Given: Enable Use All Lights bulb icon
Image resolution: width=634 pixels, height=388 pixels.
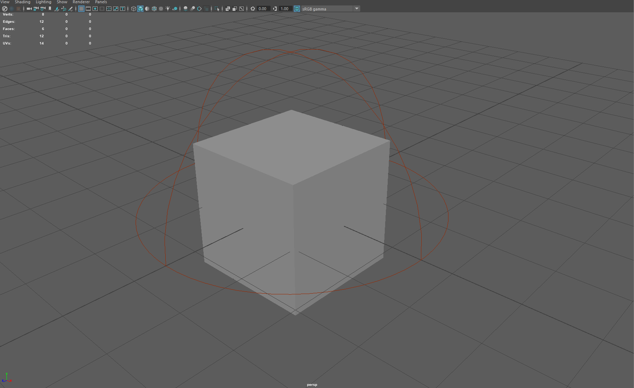Looking at the screenshot, I should (x=168, y=9).
